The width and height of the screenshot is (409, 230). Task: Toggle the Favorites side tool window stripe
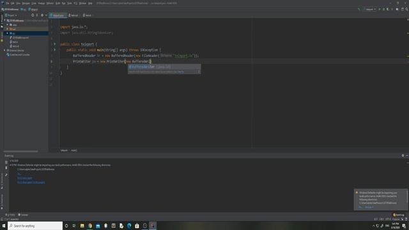tap(1, 202)
